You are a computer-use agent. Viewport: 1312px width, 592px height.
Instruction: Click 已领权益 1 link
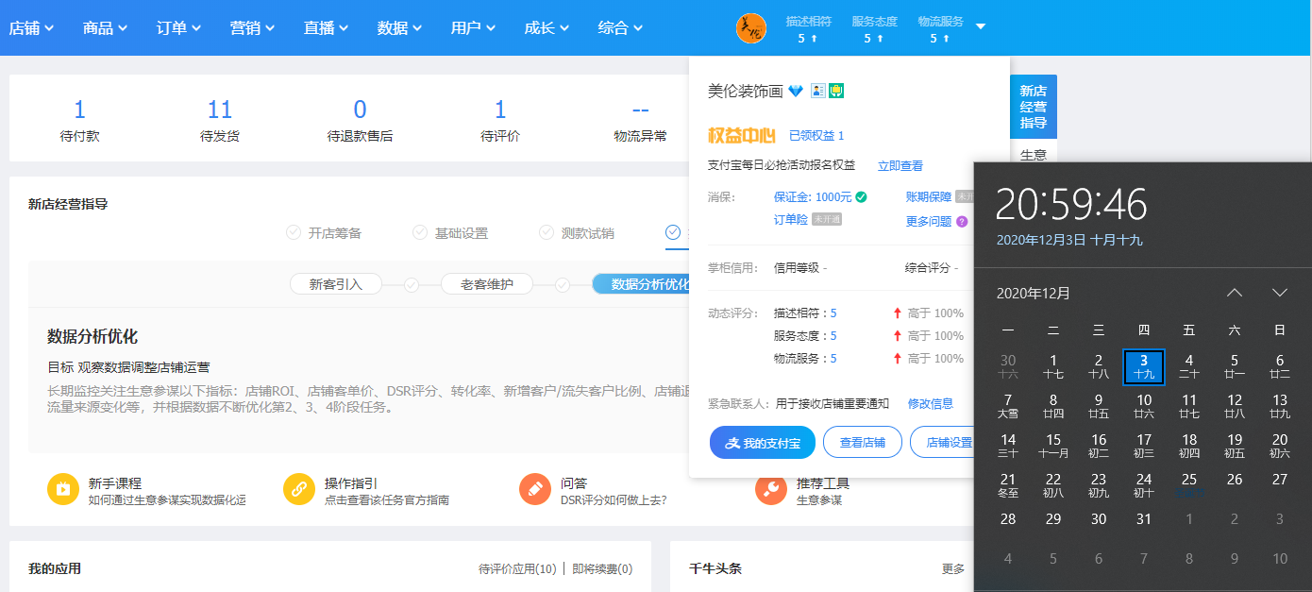click(816, 136)
